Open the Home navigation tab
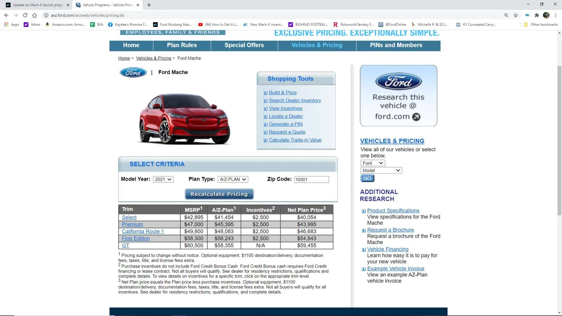Image resolution: width=562 pixels, height=316 pixels. (131, 45)
